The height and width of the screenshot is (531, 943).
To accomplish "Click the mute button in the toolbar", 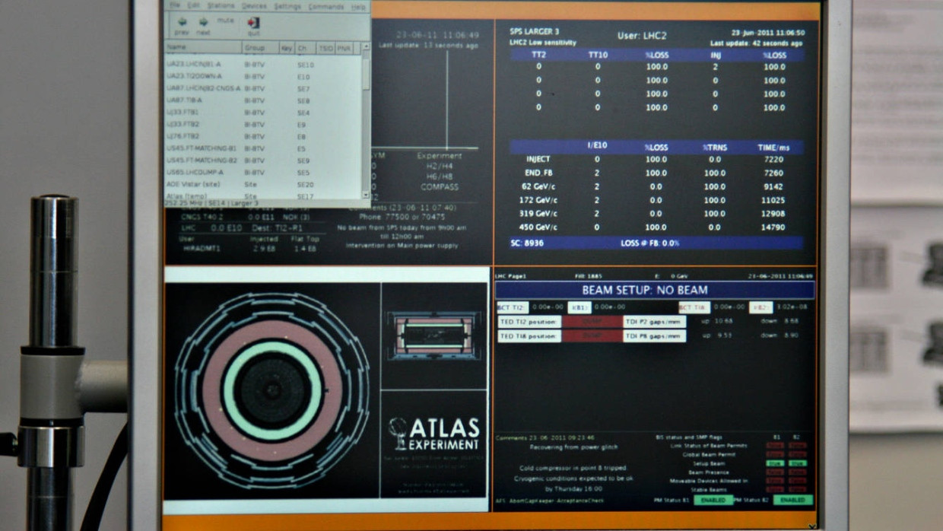I will (225, 21).
